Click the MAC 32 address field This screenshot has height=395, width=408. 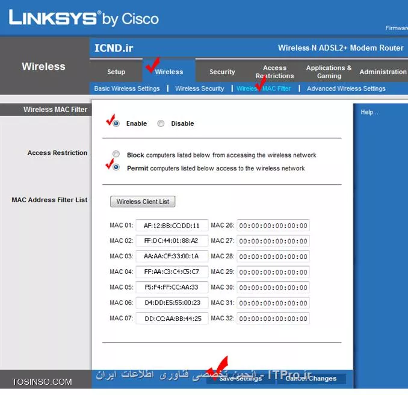point(273,319)
